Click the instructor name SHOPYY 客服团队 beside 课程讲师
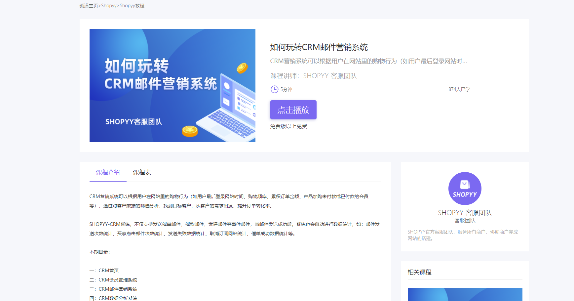Viewport: 574px width, 301px height. 330,76
